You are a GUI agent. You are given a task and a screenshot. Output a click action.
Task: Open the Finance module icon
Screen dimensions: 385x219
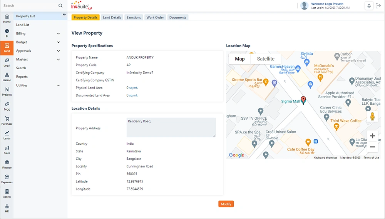7,162
